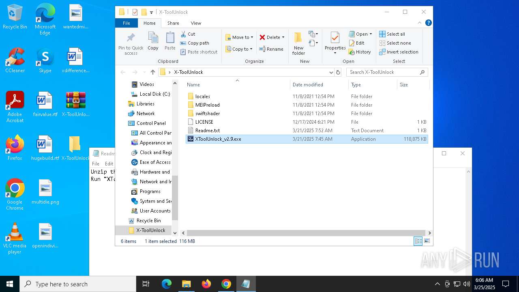Sort files by Date modified column
This screenshot has width=519, height=292.
[319, 85]
